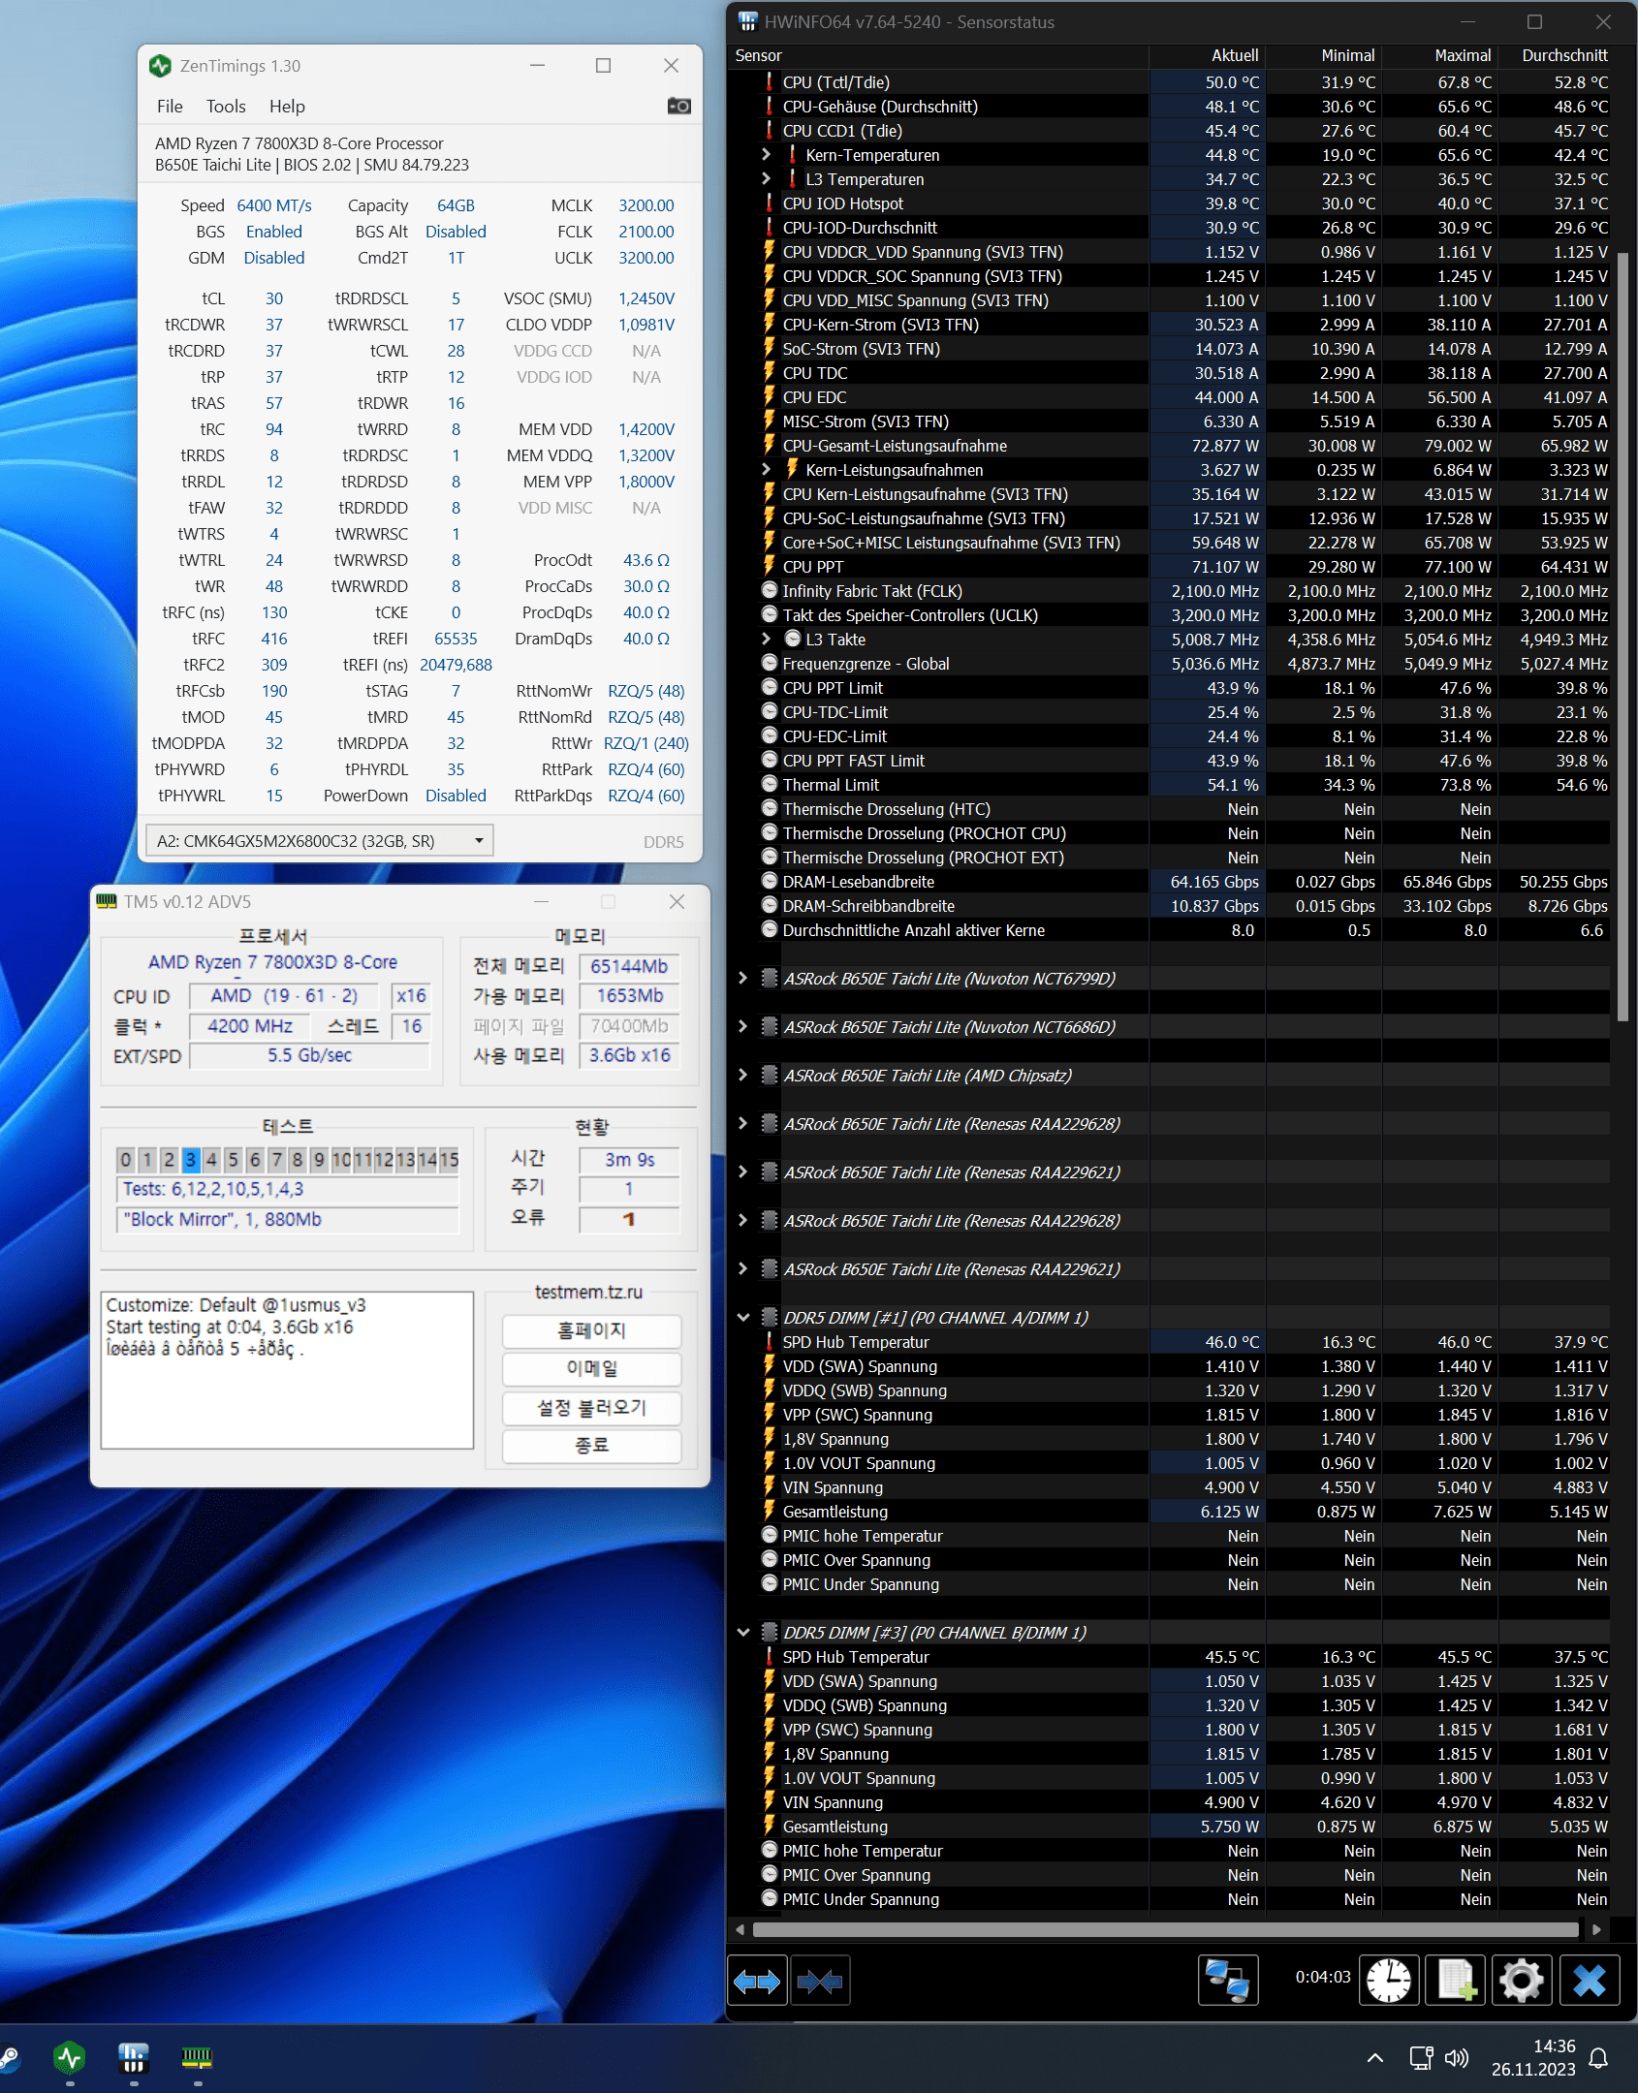1638x2093 pixels.
Task: Click the testmem.tz.ru link text
Action: pos(588,1292)
